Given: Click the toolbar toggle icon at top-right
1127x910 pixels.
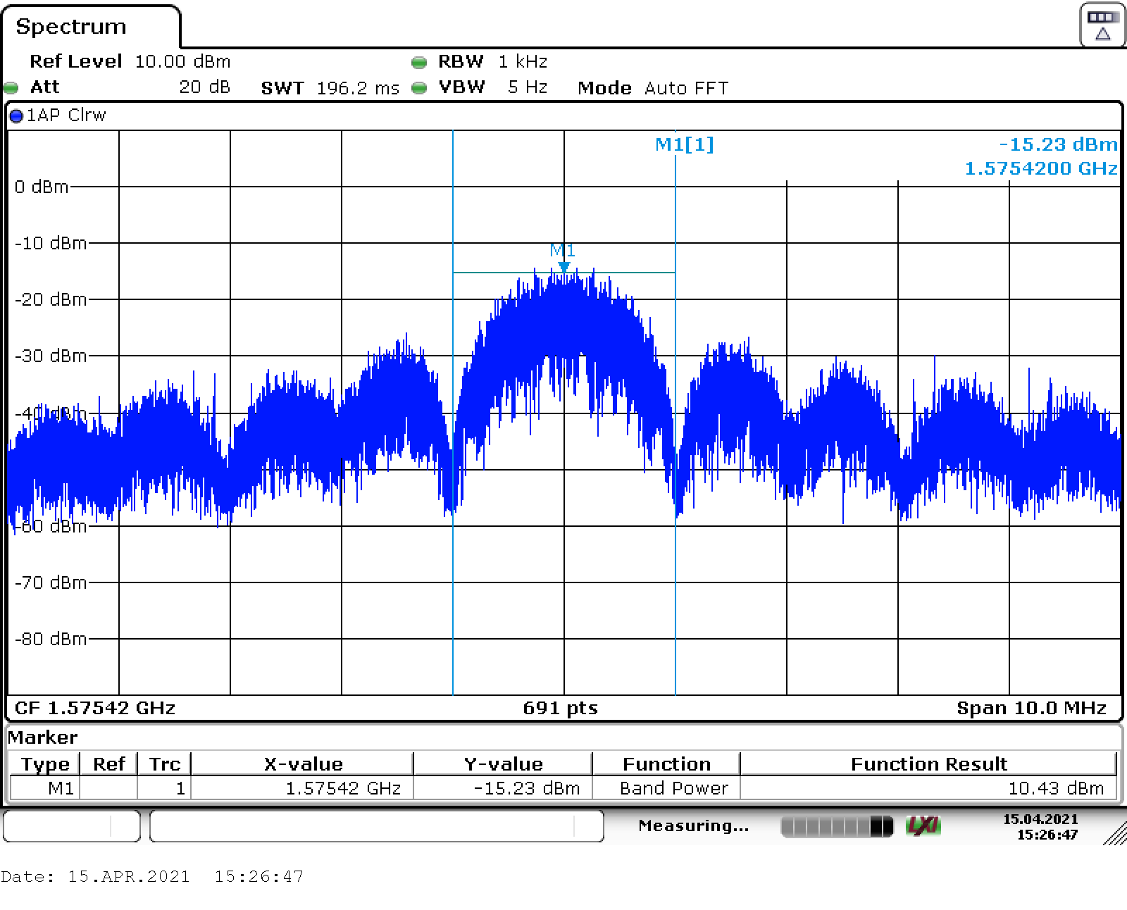Looking at the screenshot, I should click(x=1102, y=26).
